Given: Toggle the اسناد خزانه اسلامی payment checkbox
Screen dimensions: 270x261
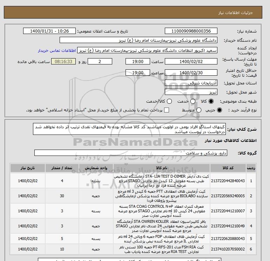Looking at the screenshot, I should pyautogui.click(x=167, y=110).
